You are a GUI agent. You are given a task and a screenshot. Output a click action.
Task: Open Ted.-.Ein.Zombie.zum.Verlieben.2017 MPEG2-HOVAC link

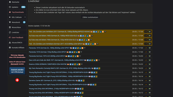click(59, 32)
